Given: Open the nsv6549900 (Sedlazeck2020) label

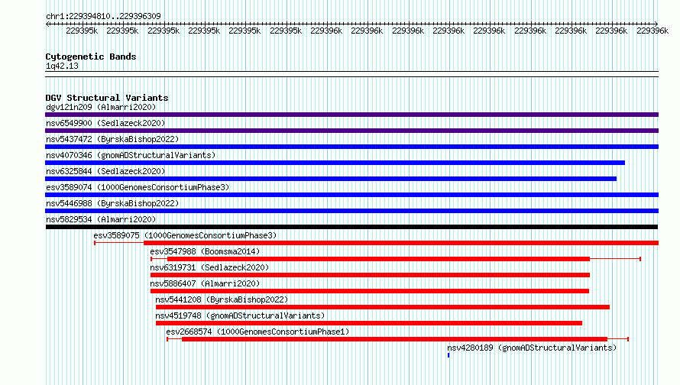Looking at the screenshot, I should pos(105,123).
